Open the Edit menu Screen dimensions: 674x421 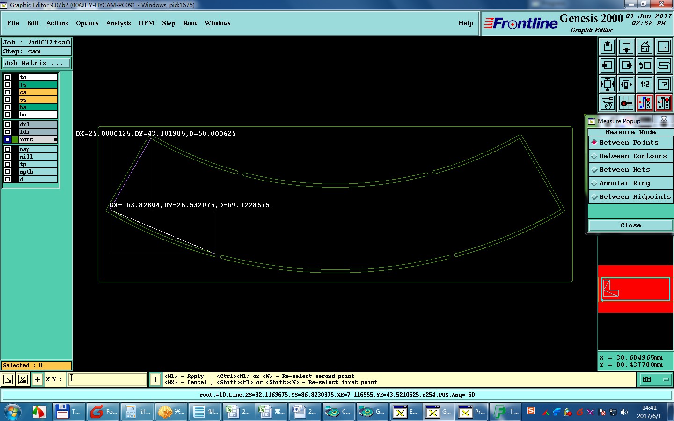pyautogui.click(x=33, y=23)
